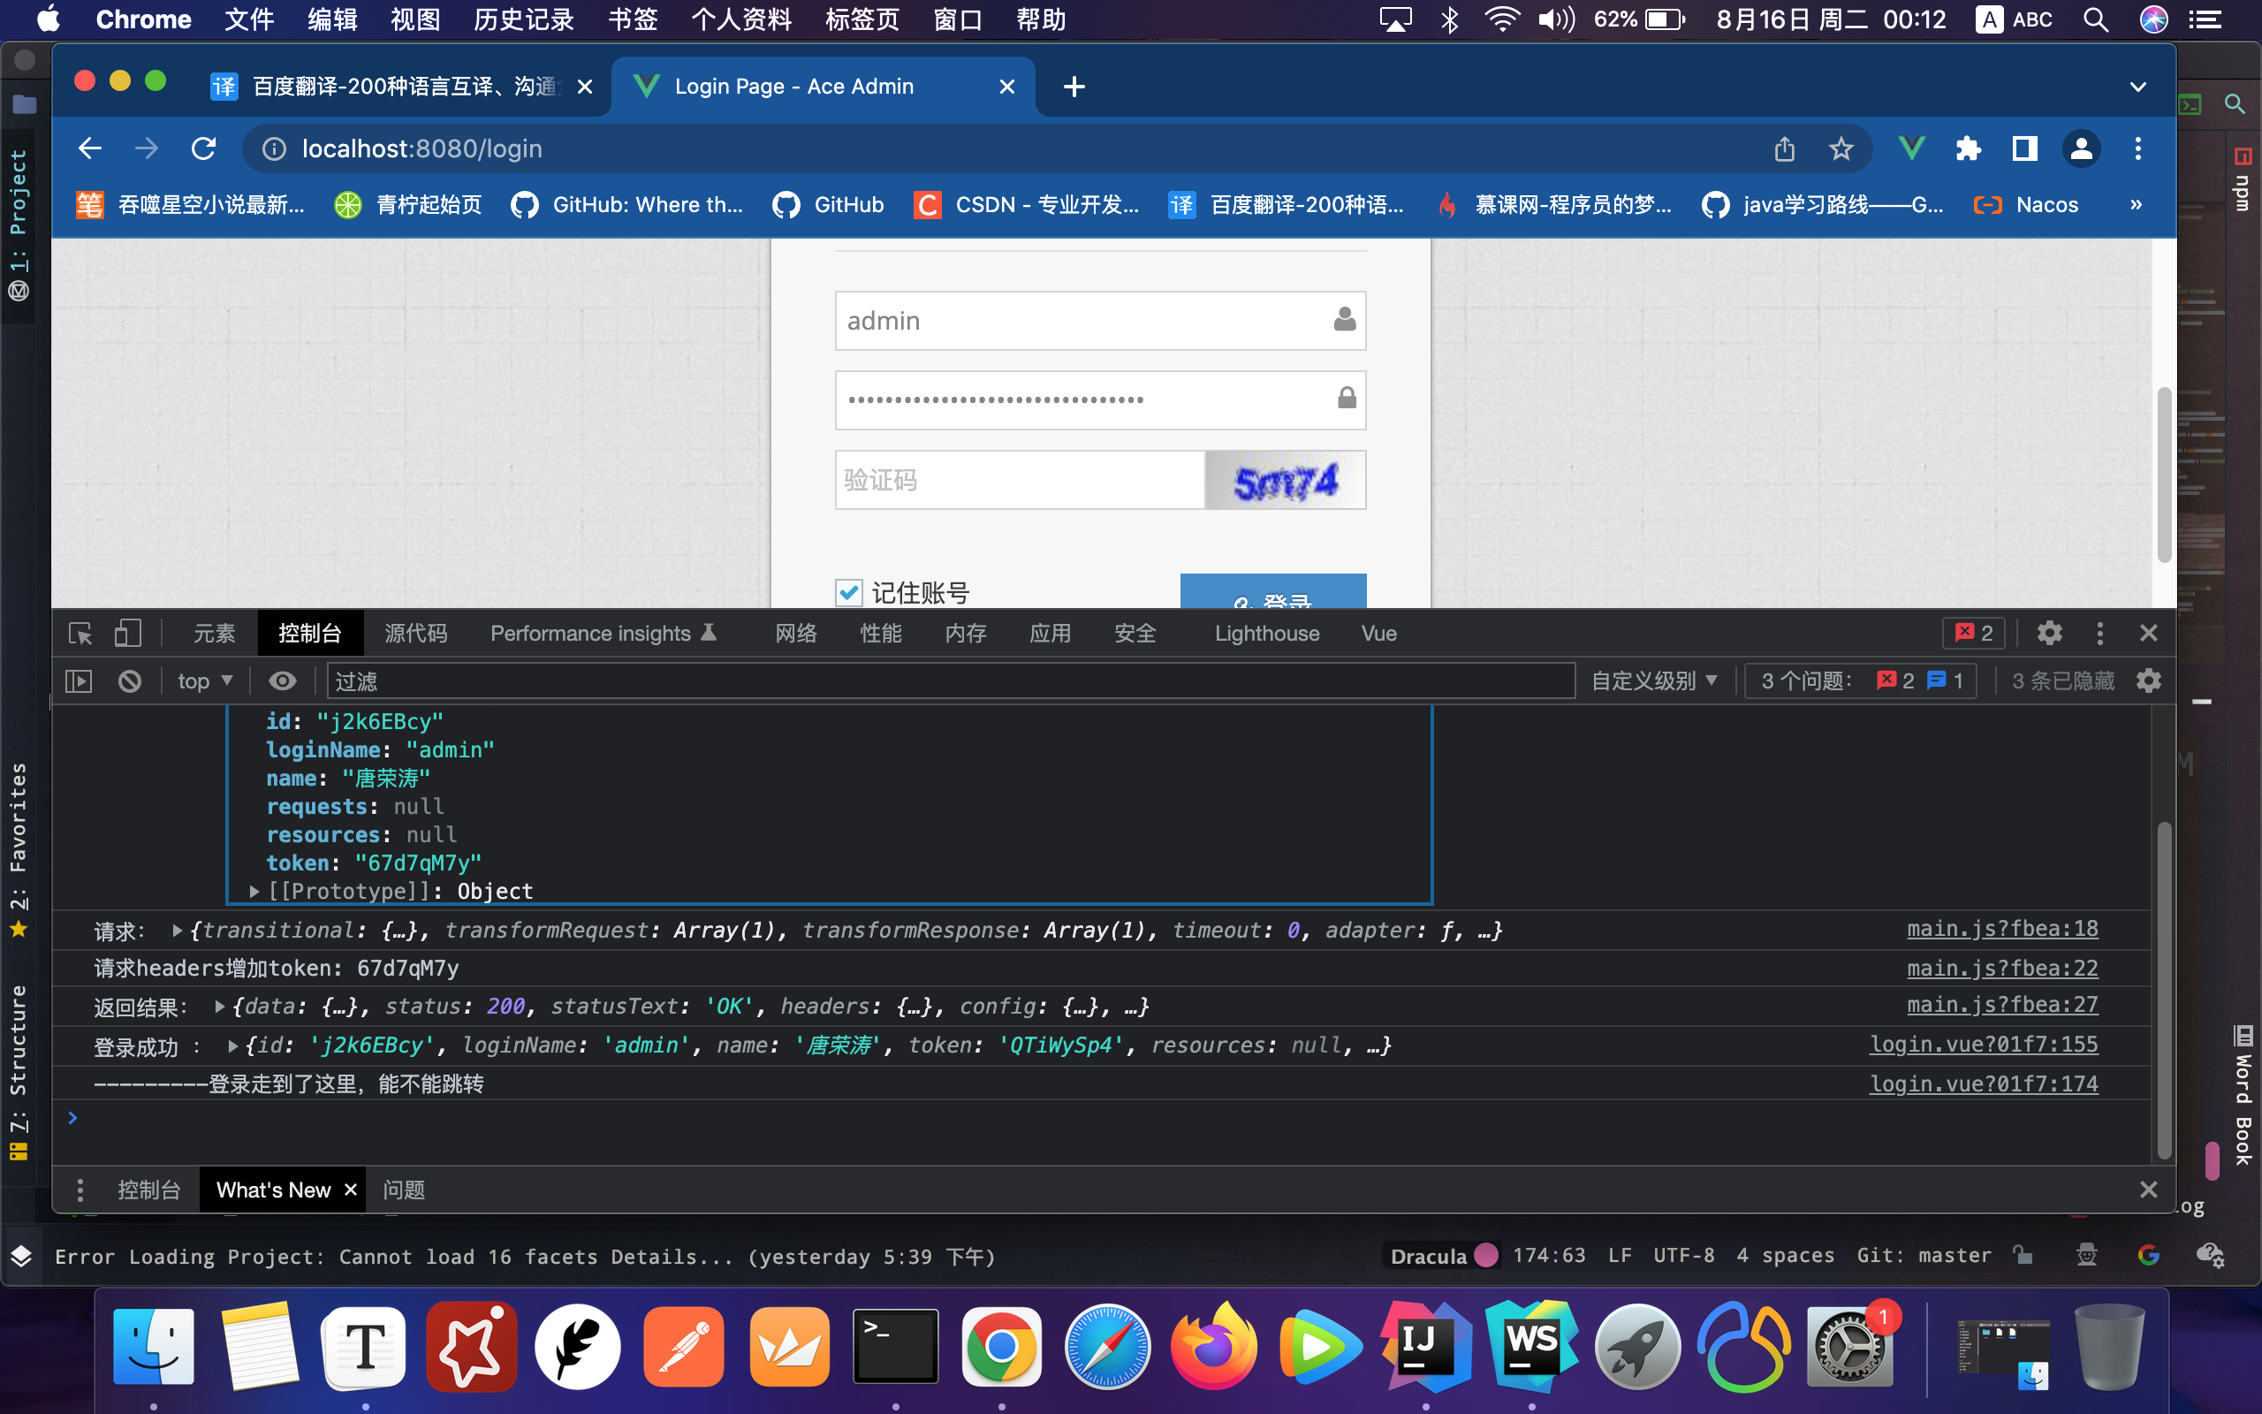The width and height of the screenshot is (2262, 1414).
Task: Open the 自定义级别 log level dropdown
Action: 1653,680
